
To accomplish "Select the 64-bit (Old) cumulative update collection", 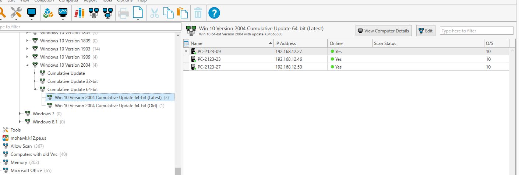I will tap(106, 106).
